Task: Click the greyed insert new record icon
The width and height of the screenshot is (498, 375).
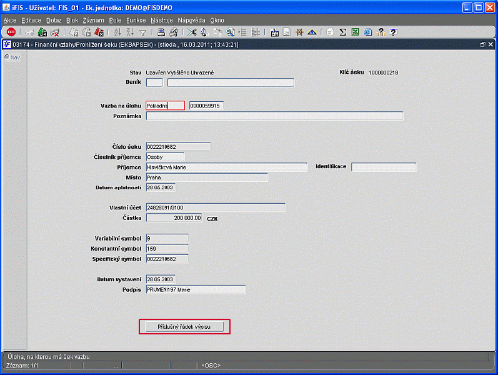Action: pos(29,32)
